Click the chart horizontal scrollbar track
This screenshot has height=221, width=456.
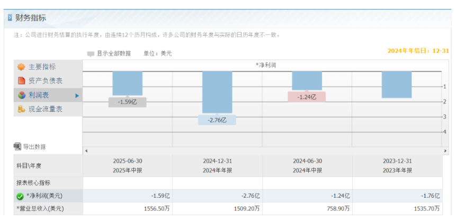(x=265, y=151)
